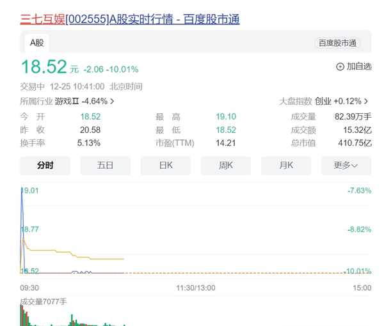Screen dimensions: 384x326
Task: Switch to the 分时 chart view
Action: pyautogui.click(x=45, y=166)
